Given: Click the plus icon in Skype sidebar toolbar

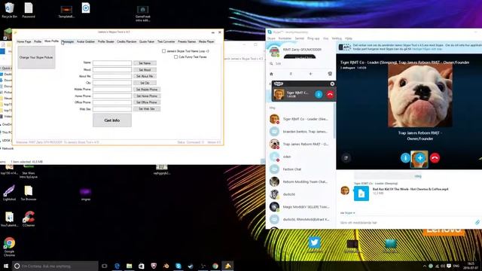Looking at the screenshot, I should click(310, 74).
